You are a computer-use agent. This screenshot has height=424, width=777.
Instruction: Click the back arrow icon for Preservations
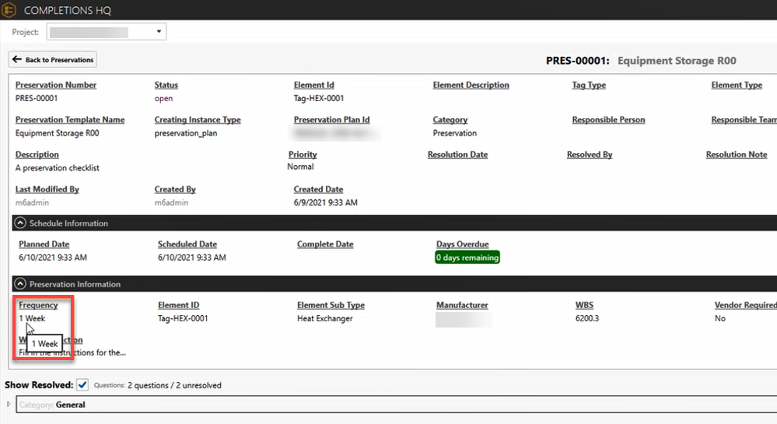pyautogui.click(x=17, y=60)
